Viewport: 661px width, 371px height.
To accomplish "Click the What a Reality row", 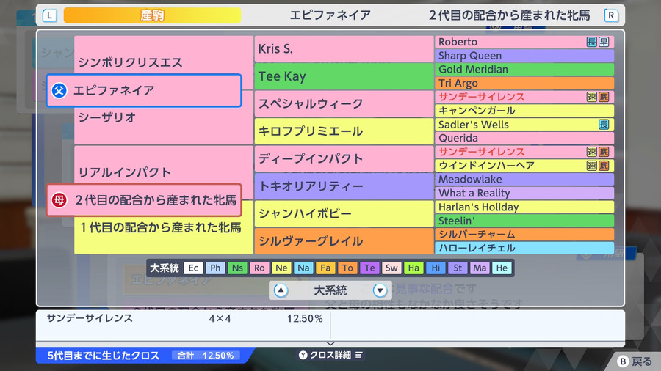I will point(524,193).
